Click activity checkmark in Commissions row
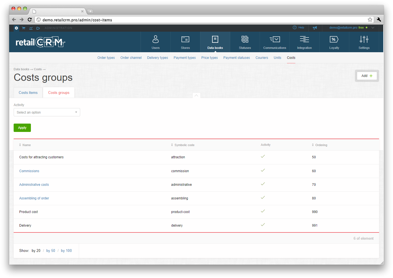The width and height of the screenshot is (393, 278). point(263,170)
